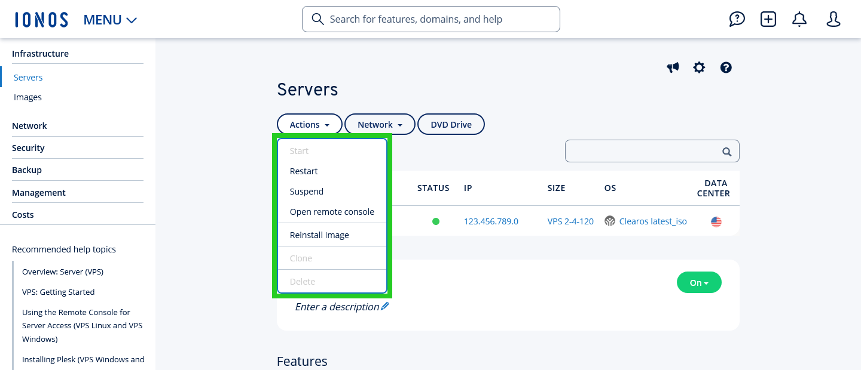Screen dimensions: 861x370
Task: Click the server list search field
Action: 652,151
